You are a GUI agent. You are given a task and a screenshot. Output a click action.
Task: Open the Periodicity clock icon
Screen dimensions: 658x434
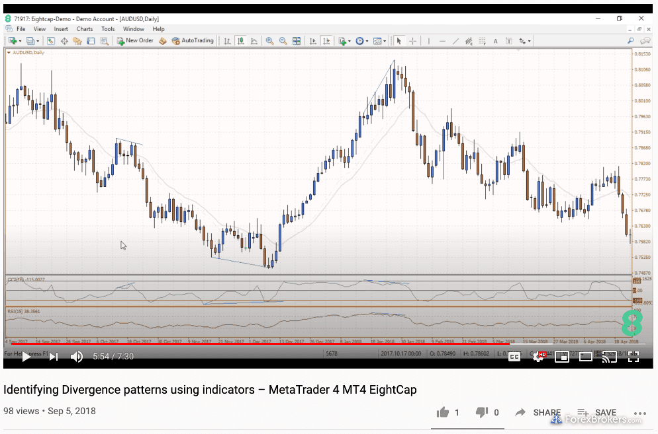[x=359, y=41]
